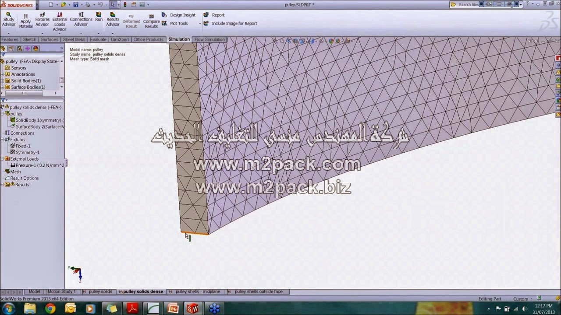Open the Study Advisor tool
Viewport: 561px width, 315px height.
click(x=8, y=19)
